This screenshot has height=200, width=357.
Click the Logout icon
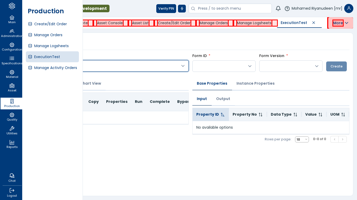[x=12, y=191]
